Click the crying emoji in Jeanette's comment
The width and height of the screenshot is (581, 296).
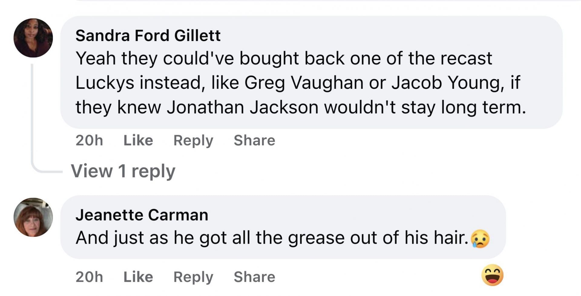coord(480,239)
